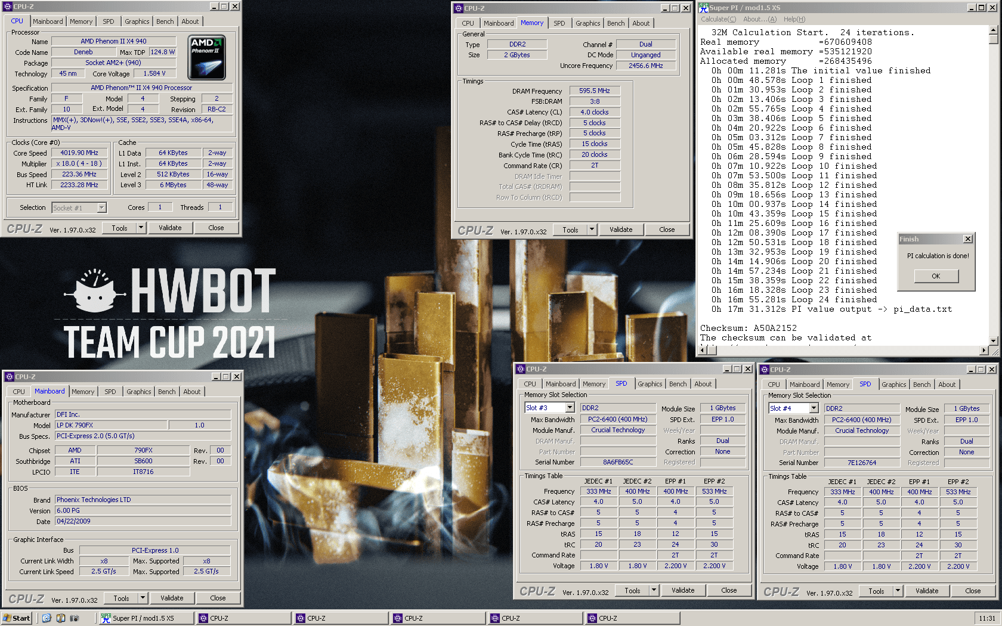
Task: Click the system clock showing 11:31
Action: click(x=987, y=618)
